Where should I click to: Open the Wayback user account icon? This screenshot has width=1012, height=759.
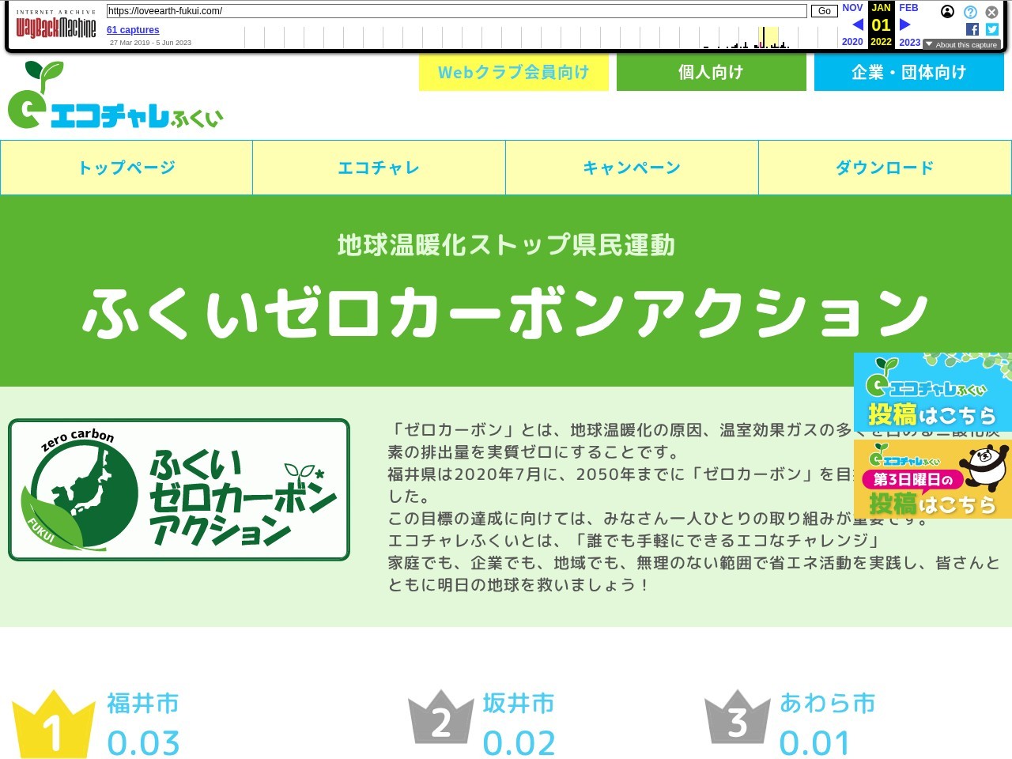(x=947, y=12)
